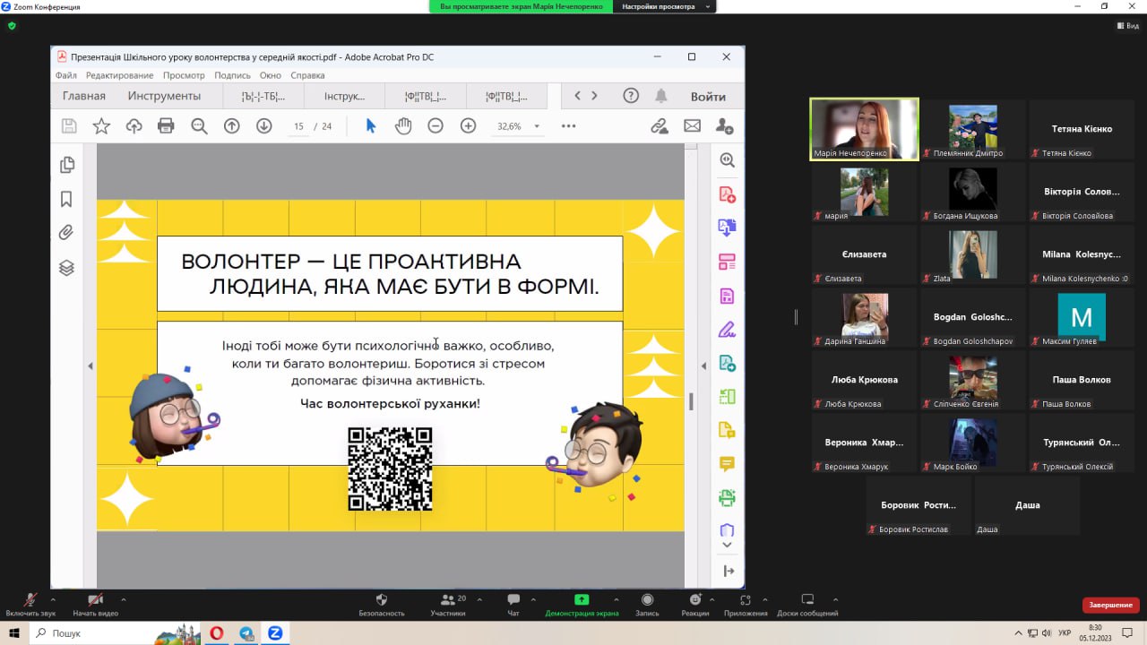1147x645 pixels.
Task: Switch to the Инструменты tab
Action: [x=164, y=96]
